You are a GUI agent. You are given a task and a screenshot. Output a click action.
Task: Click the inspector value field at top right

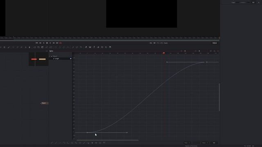coord(253,2)
